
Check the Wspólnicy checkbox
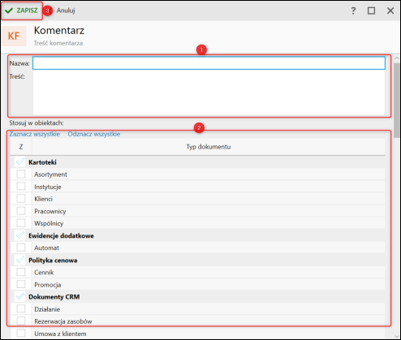21,223
